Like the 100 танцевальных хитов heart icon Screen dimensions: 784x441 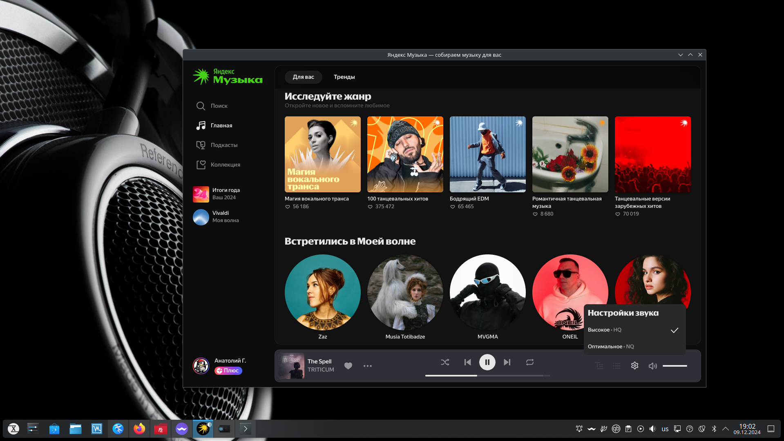[x=370, y=207]
